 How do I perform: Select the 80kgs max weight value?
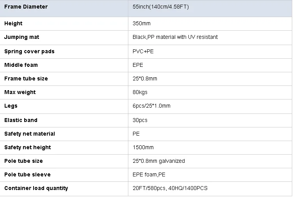click(140, 92)
